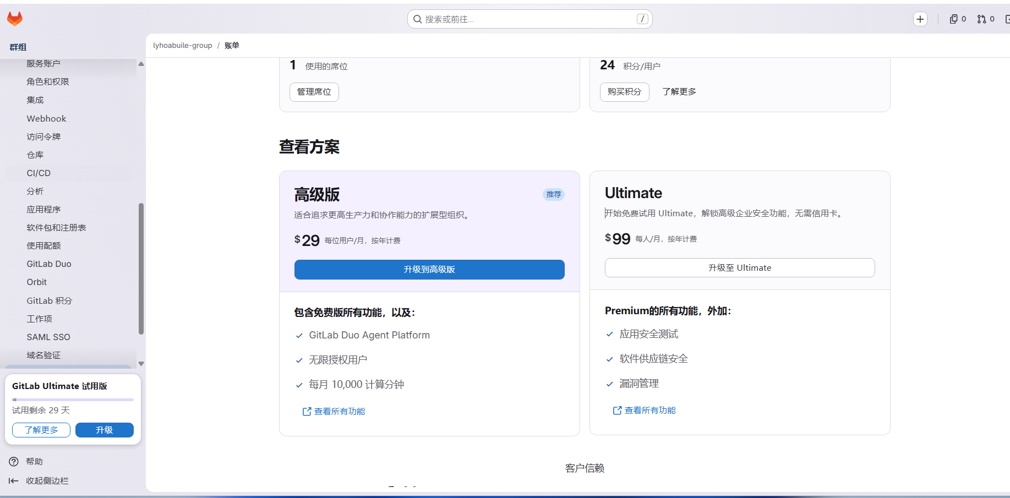Click the 管理席位 button
This screenshot has height=498, width=1010.
coord(314,92)
